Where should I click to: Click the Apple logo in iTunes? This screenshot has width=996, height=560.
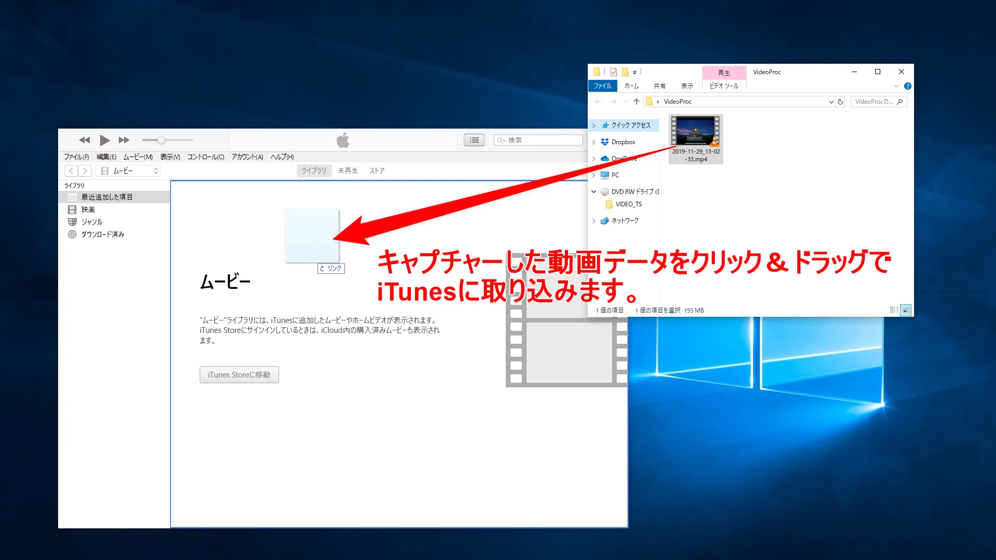point(343,140)
